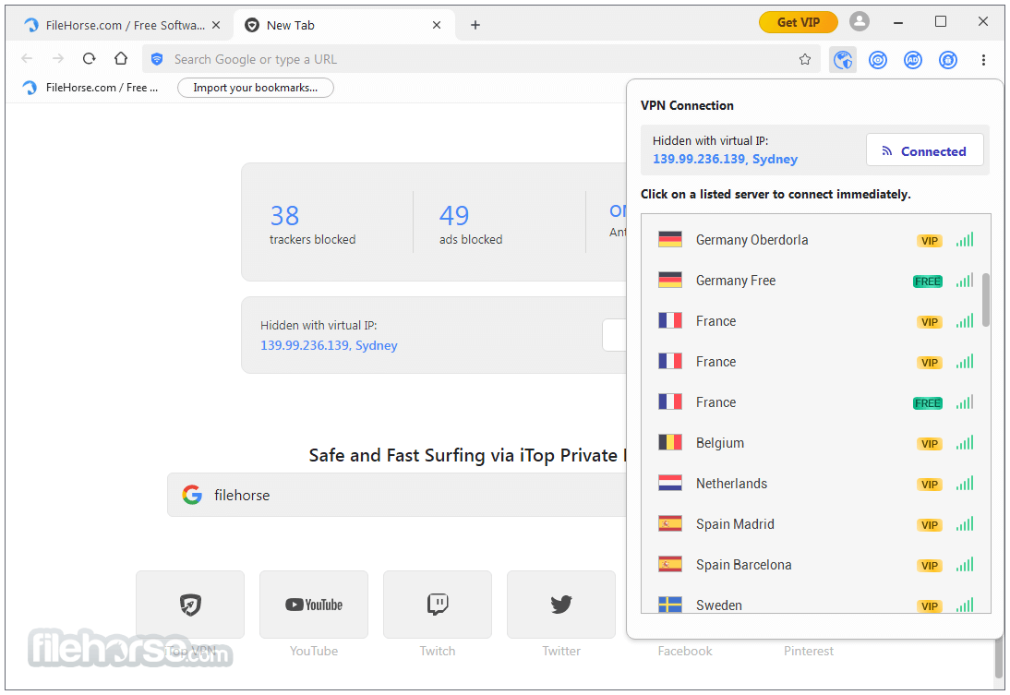Click the Google logo in search box
Image resolution: width=1010 pixels, height=695 pixels.
click(x=192, y=495)
